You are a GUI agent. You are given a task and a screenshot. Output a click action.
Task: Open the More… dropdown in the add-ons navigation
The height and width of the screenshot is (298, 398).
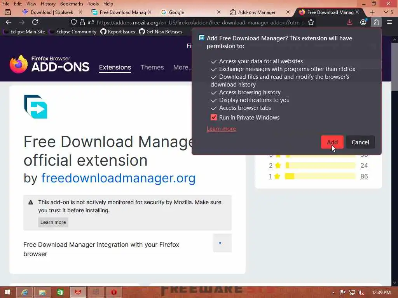tap(183, 67)
